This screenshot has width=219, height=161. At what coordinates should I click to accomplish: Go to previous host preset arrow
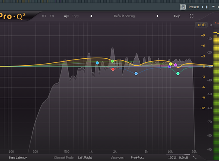(x=203, y=7)
